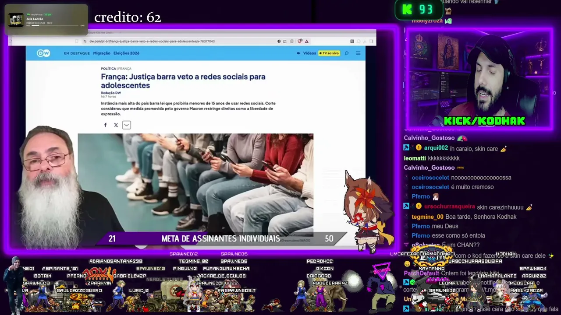Click tegmine_00 username in chat
561x315 pixels.
pos(427,217)
